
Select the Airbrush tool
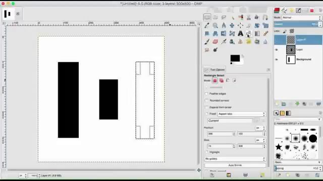click(224, 42)
